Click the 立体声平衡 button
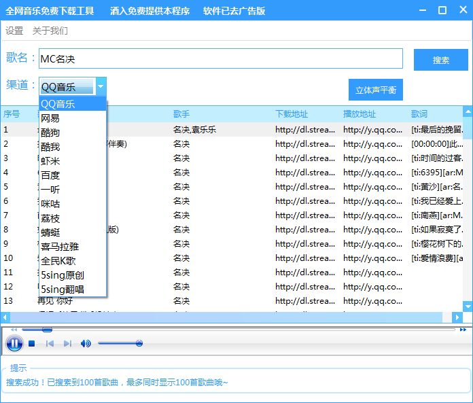473x403 pixels. pos(376,90)
